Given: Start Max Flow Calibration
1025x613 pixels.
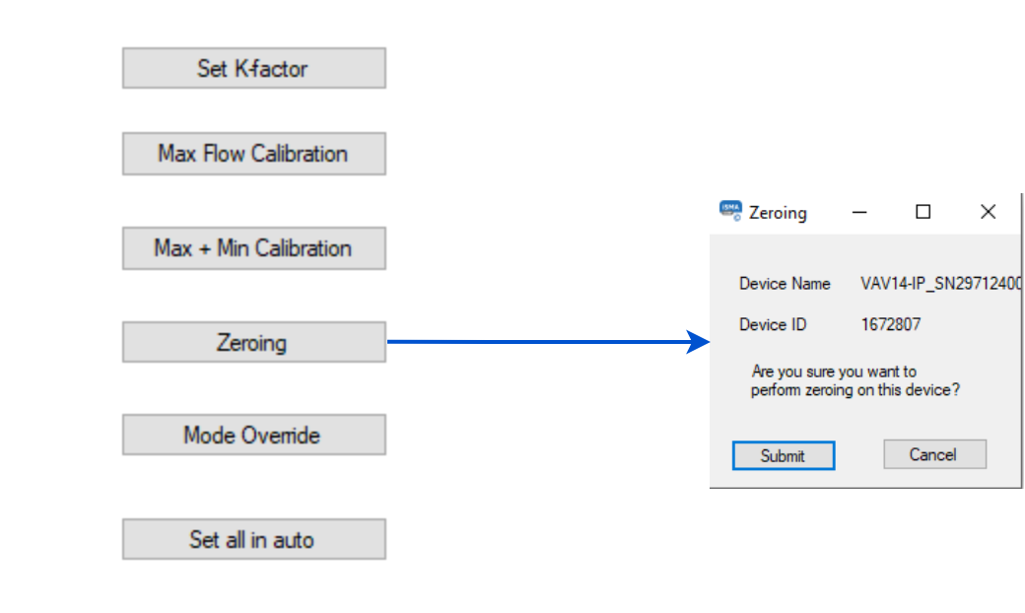Looking at the screenshot, I should point(253,154).
